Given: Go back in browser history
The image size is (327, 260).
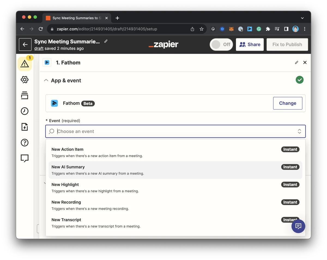Looking at the screenshot, I should click(x=22, y=29).
